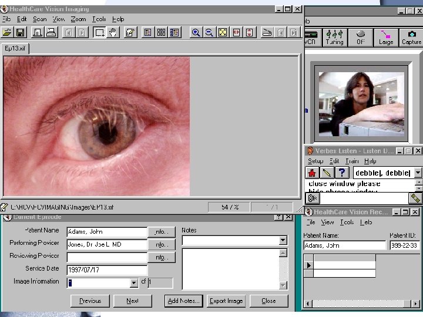Open the Setup menu in Verbex Listen

pos(315,161)
